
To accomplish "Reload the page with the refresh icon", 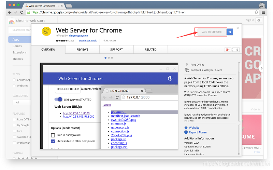I will (x=22, y=12).
